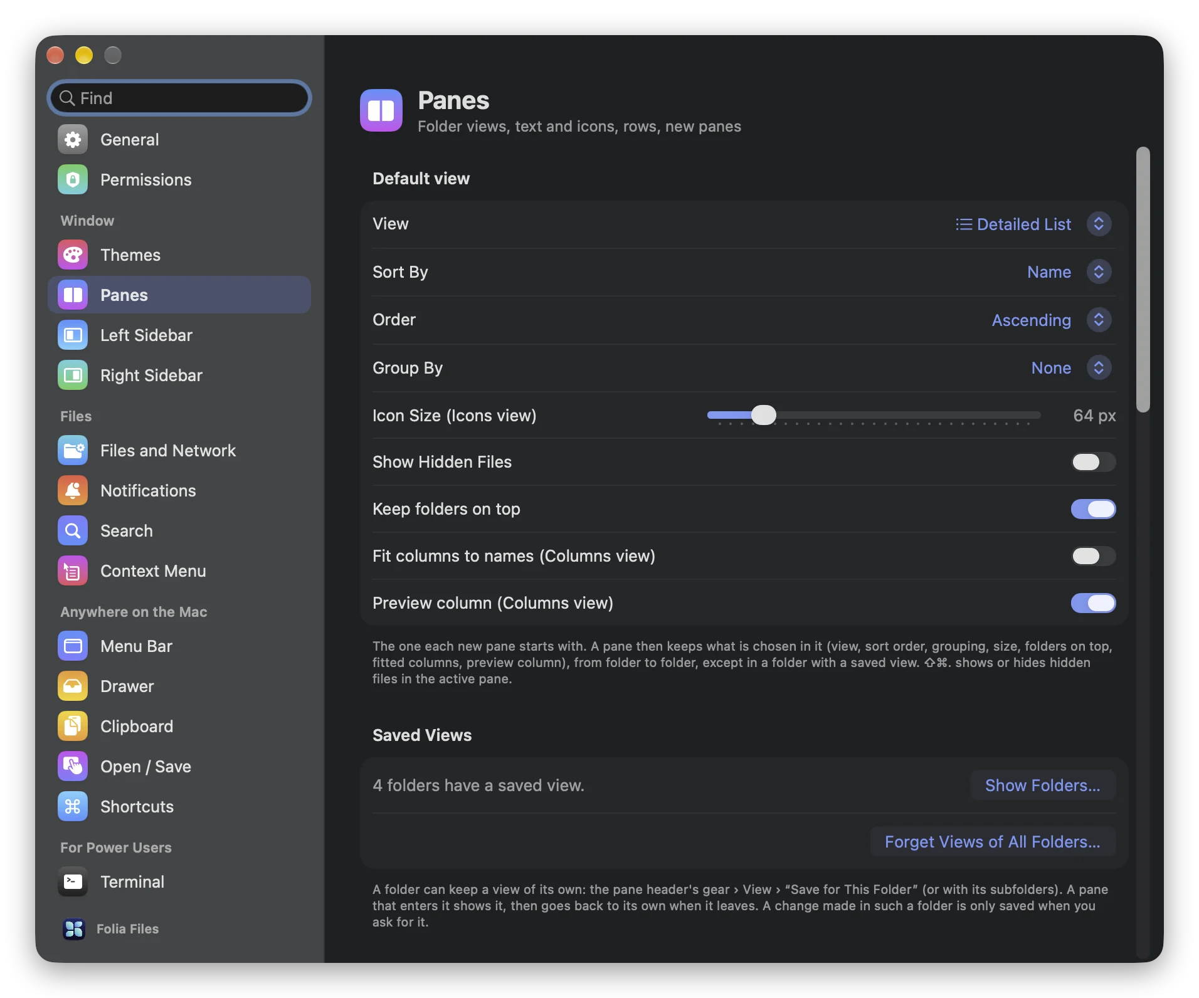Click the Folia Files app icon
The image size is (1199, 998).
pos(74,928)
